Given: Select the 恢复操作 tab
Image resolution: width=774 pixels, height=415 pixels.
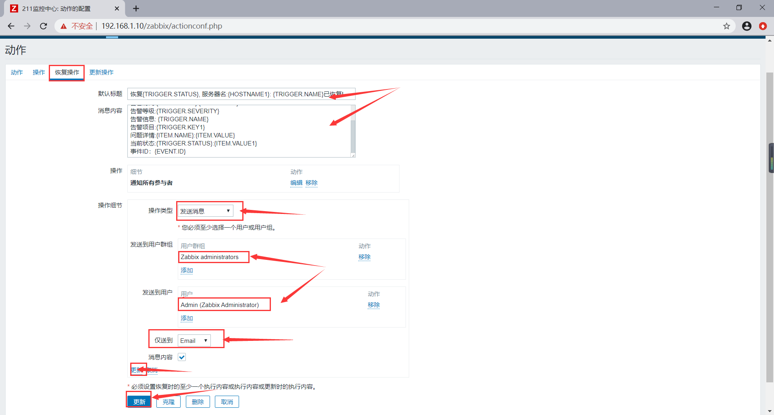Looking at the screenshot, I should point(67,73).
